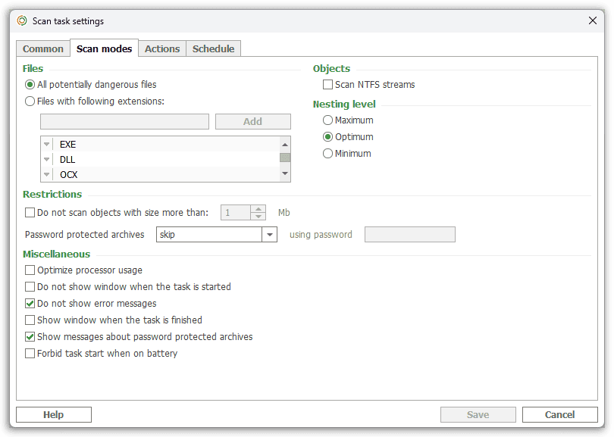
Task: Select the EXE extension row
Action: coord(161,145)
